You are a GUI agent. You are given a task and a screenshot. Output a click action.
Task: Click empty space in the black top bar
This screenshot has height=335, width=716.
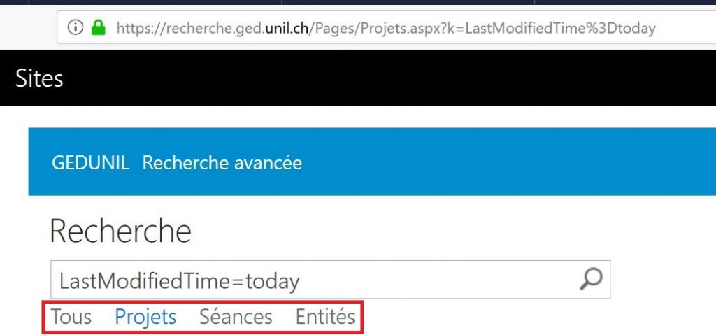click(385, 78)
